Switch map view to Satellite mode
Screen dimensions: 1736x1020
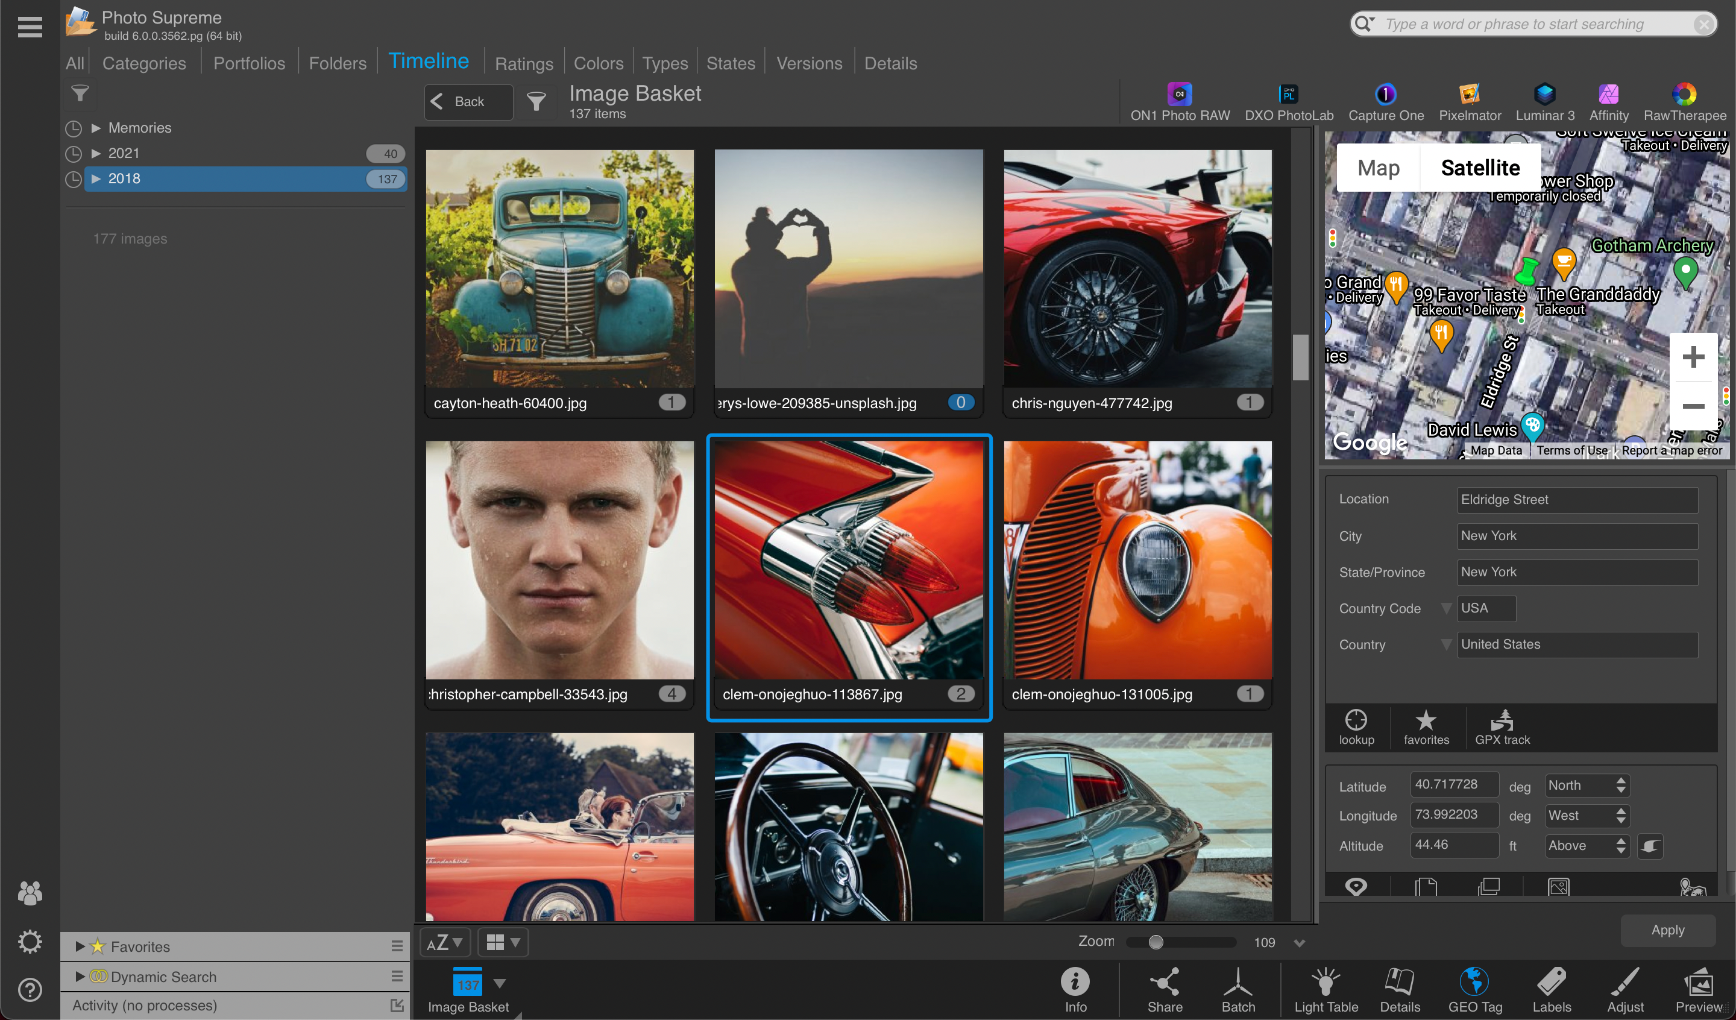1480,168
